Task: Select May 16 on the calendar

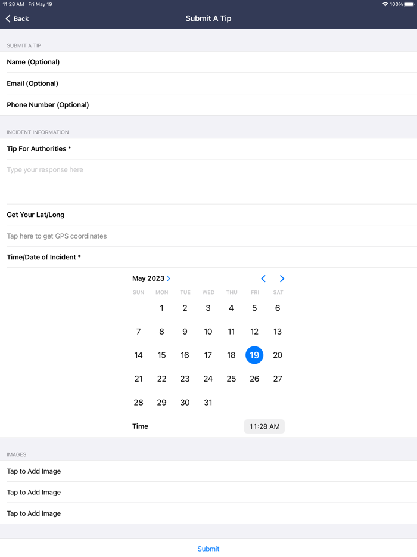Action: pos(185,355)
